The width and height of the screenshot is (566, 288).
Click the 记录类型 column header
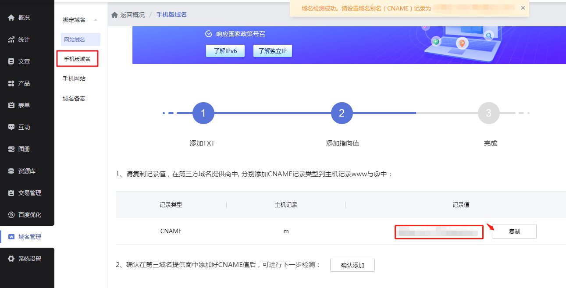point(171,205)
